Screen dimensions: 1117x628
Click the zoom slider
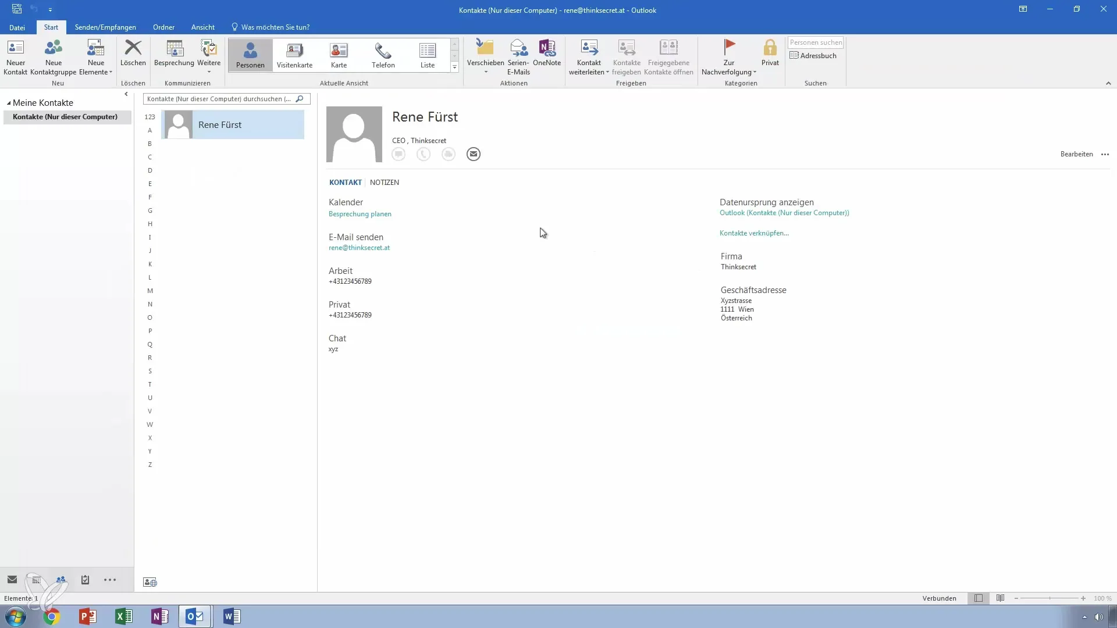point(1050,598)
